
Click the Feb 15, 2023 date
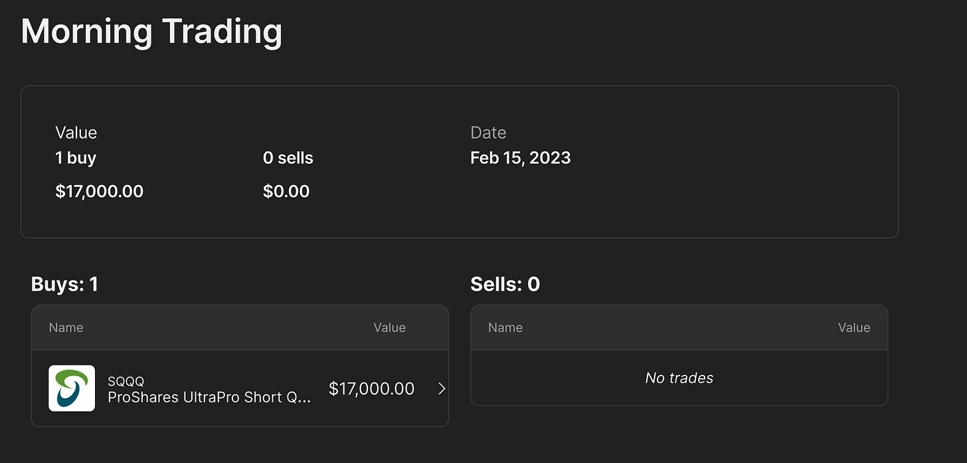pos(520,158)
